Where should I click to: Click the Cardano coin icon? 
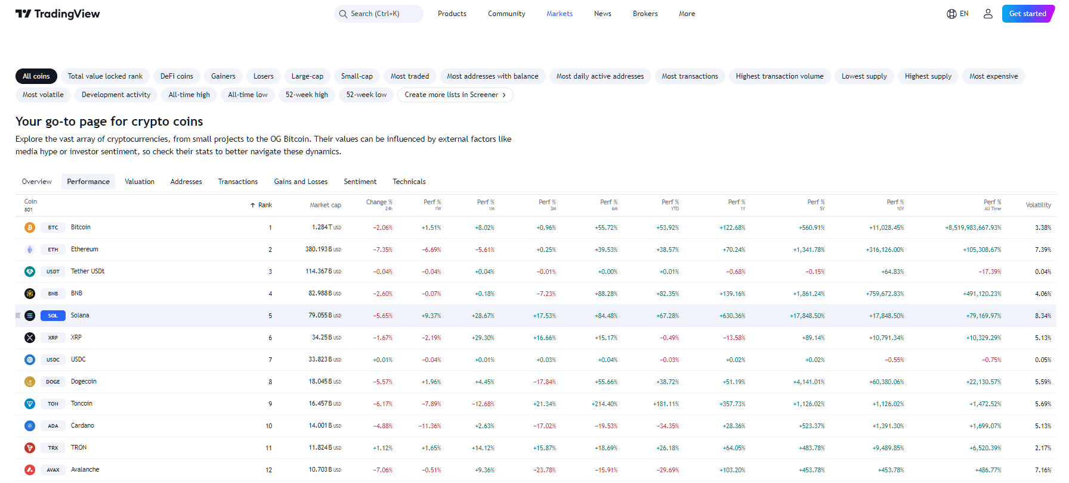point(30,426)
